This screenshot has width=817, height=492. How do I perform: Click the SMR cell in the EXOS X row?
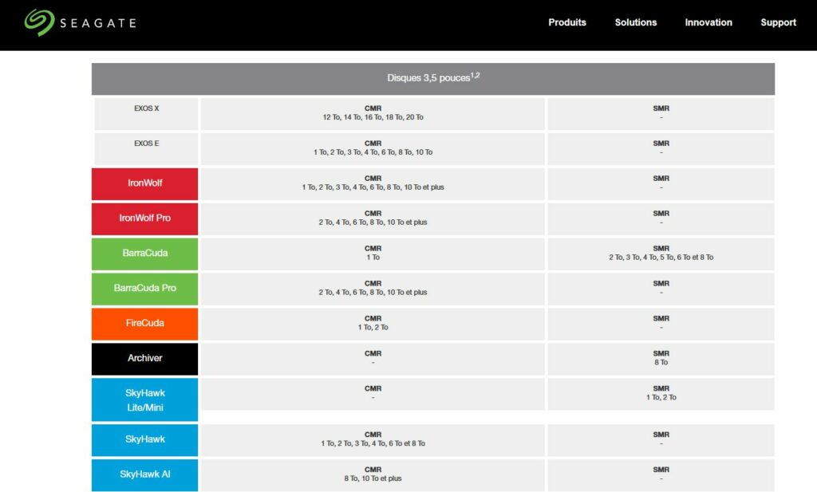[661, 113]
